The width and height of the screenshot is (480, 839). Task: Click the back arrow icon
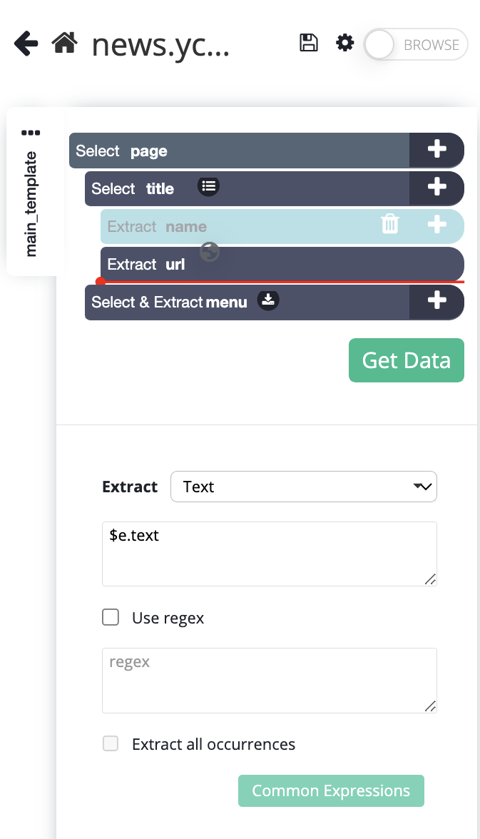26,44
